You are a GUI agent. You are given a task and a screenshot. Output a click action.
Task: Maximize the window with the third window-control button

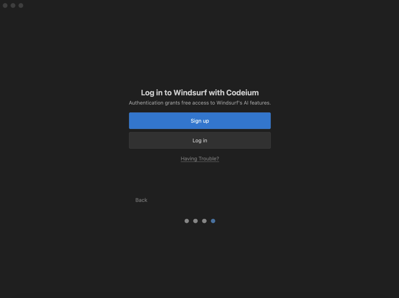[21, 5]
